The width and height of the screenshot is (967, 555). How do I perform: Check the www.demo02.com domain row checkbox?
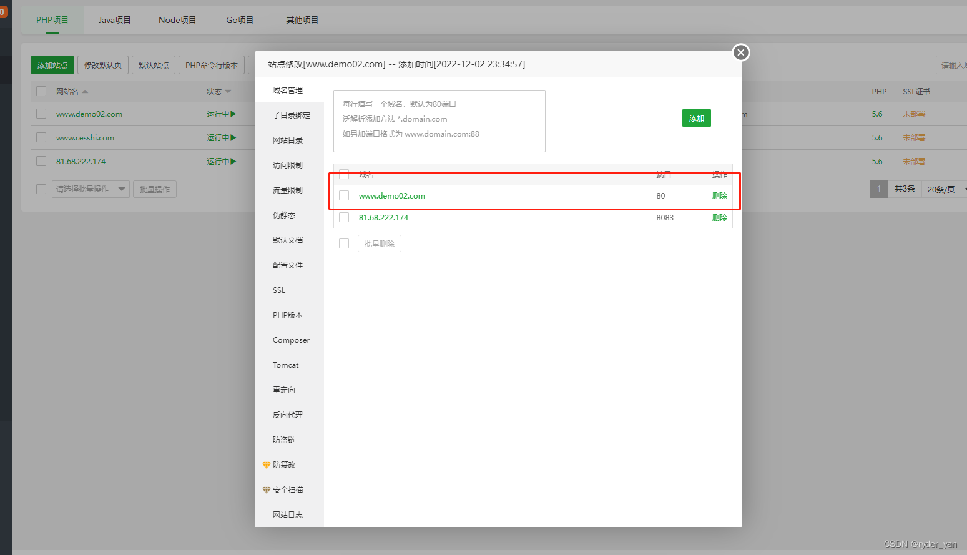coord(344,195)
